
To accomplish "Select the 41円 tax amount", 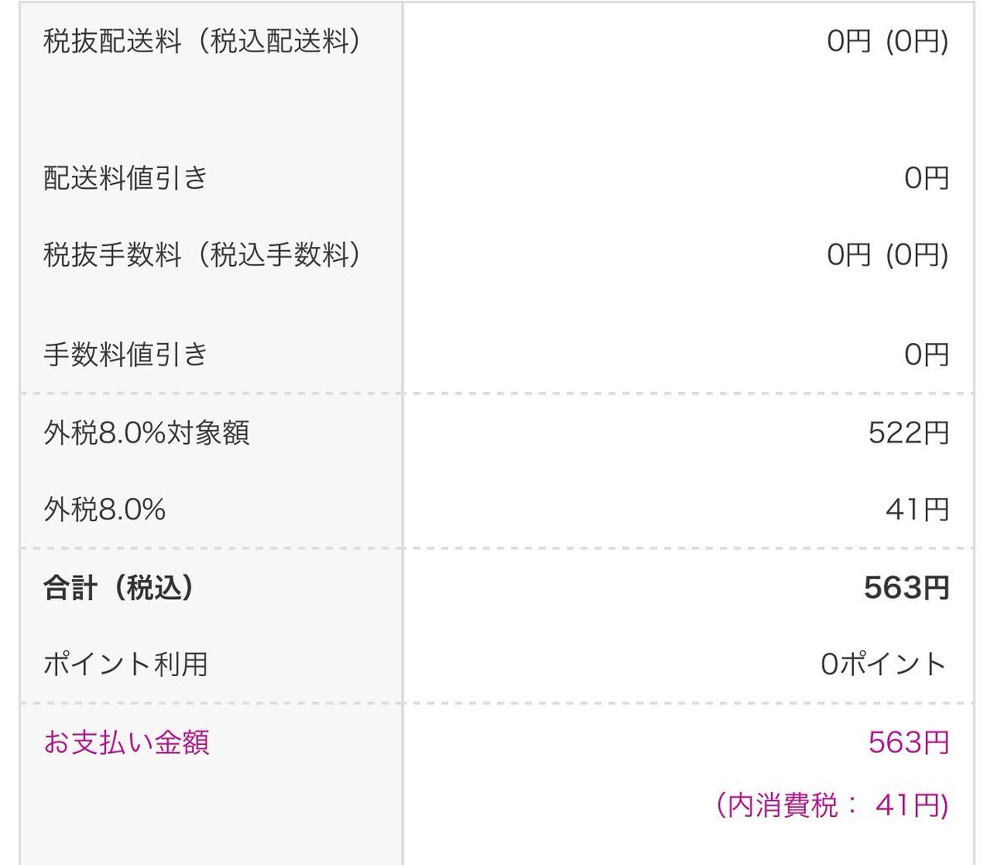I will (x=917, y=510).
